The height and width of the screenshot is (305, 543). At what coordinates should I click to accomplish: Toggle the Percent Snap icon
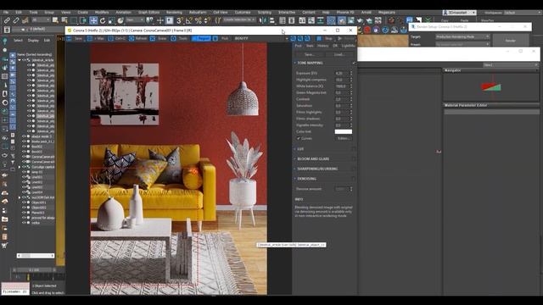pos(198,20)
